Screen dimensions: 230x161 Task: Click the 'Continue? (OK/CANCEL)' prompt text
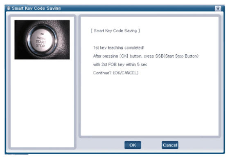116,73
